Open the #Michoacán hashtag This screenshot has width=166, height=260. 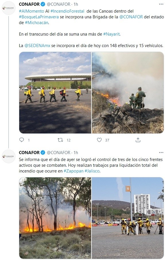coord(37,23)
